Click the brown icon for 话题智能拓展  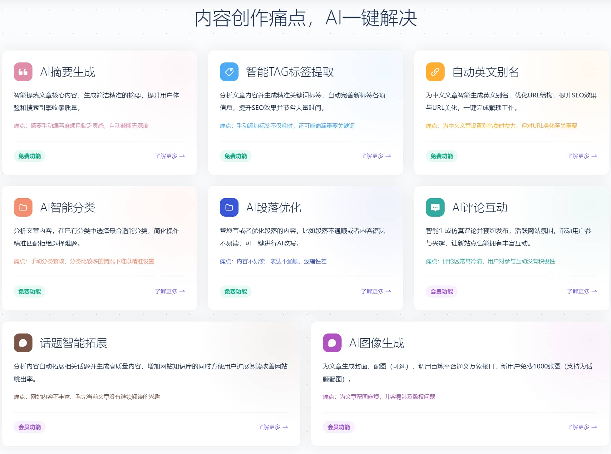click(23, 343)
